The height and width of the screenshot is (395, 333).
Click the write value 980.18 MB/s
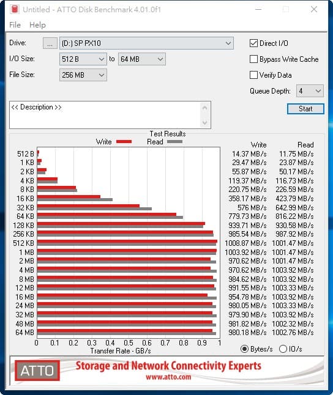click(x=247, y=333)
